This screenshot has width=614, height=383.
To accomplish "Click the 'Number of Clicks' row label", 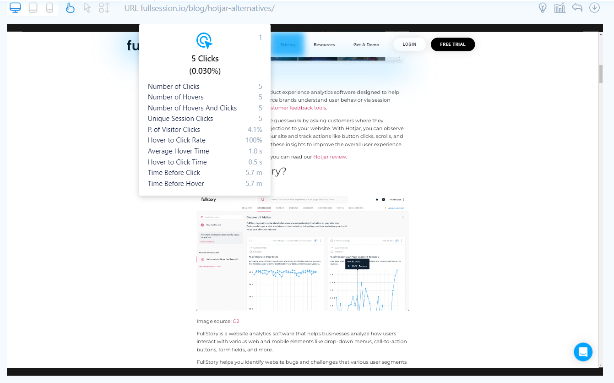I will pos(174,87).
